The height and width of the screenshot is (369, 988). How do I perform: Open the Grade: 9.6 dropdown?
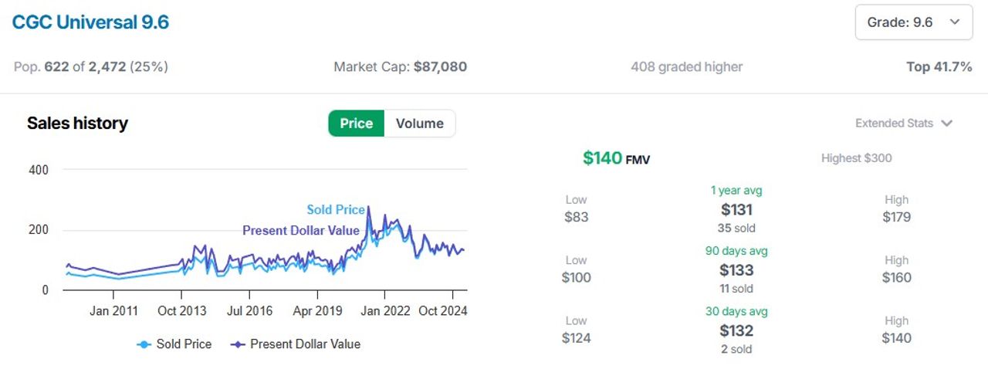coord(913,22)
